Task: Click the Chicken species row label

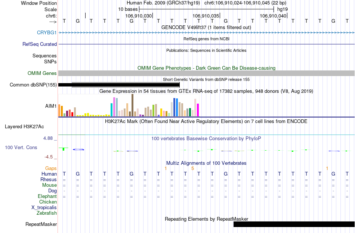Action: [x=48, y=202]
